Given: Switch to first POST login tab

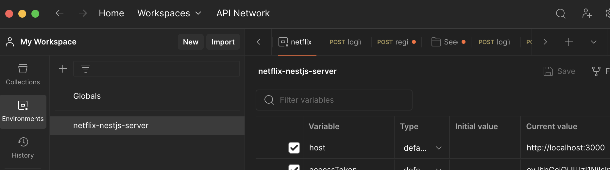Looking at the screenshot, I should (346, 42).
